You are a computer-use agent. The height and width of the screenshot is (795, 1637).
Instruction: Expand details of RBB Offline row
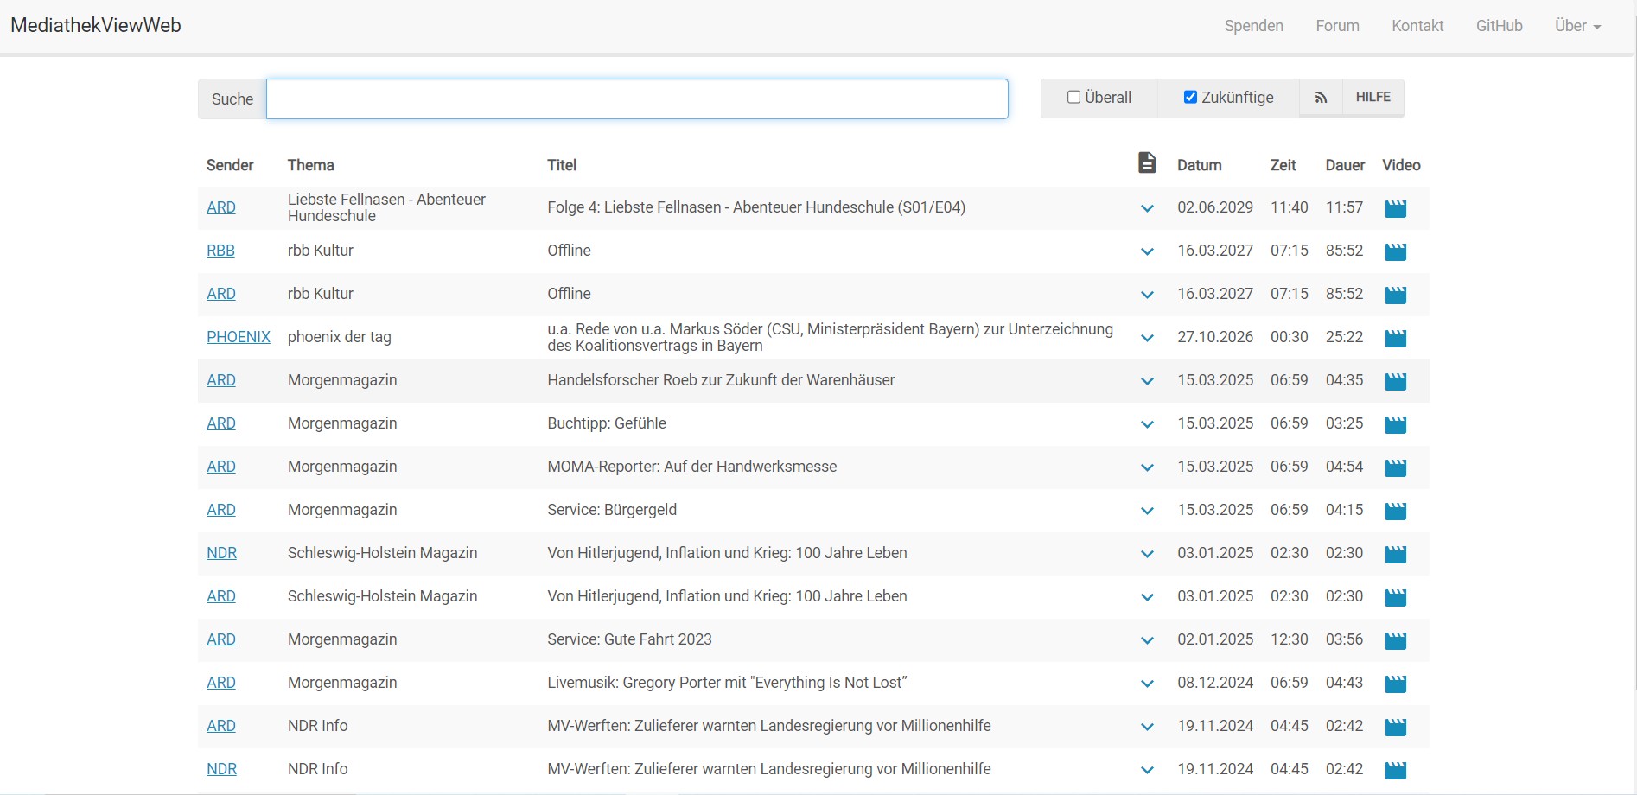tap(1147, 251)
